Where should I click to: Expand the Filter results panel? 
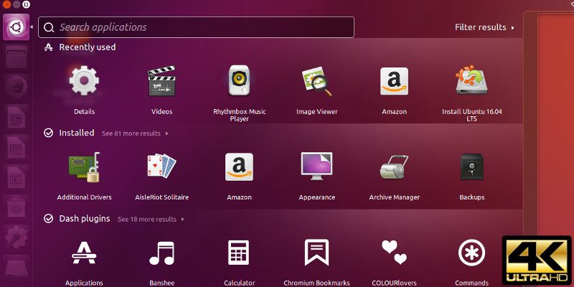click(484, 27)
